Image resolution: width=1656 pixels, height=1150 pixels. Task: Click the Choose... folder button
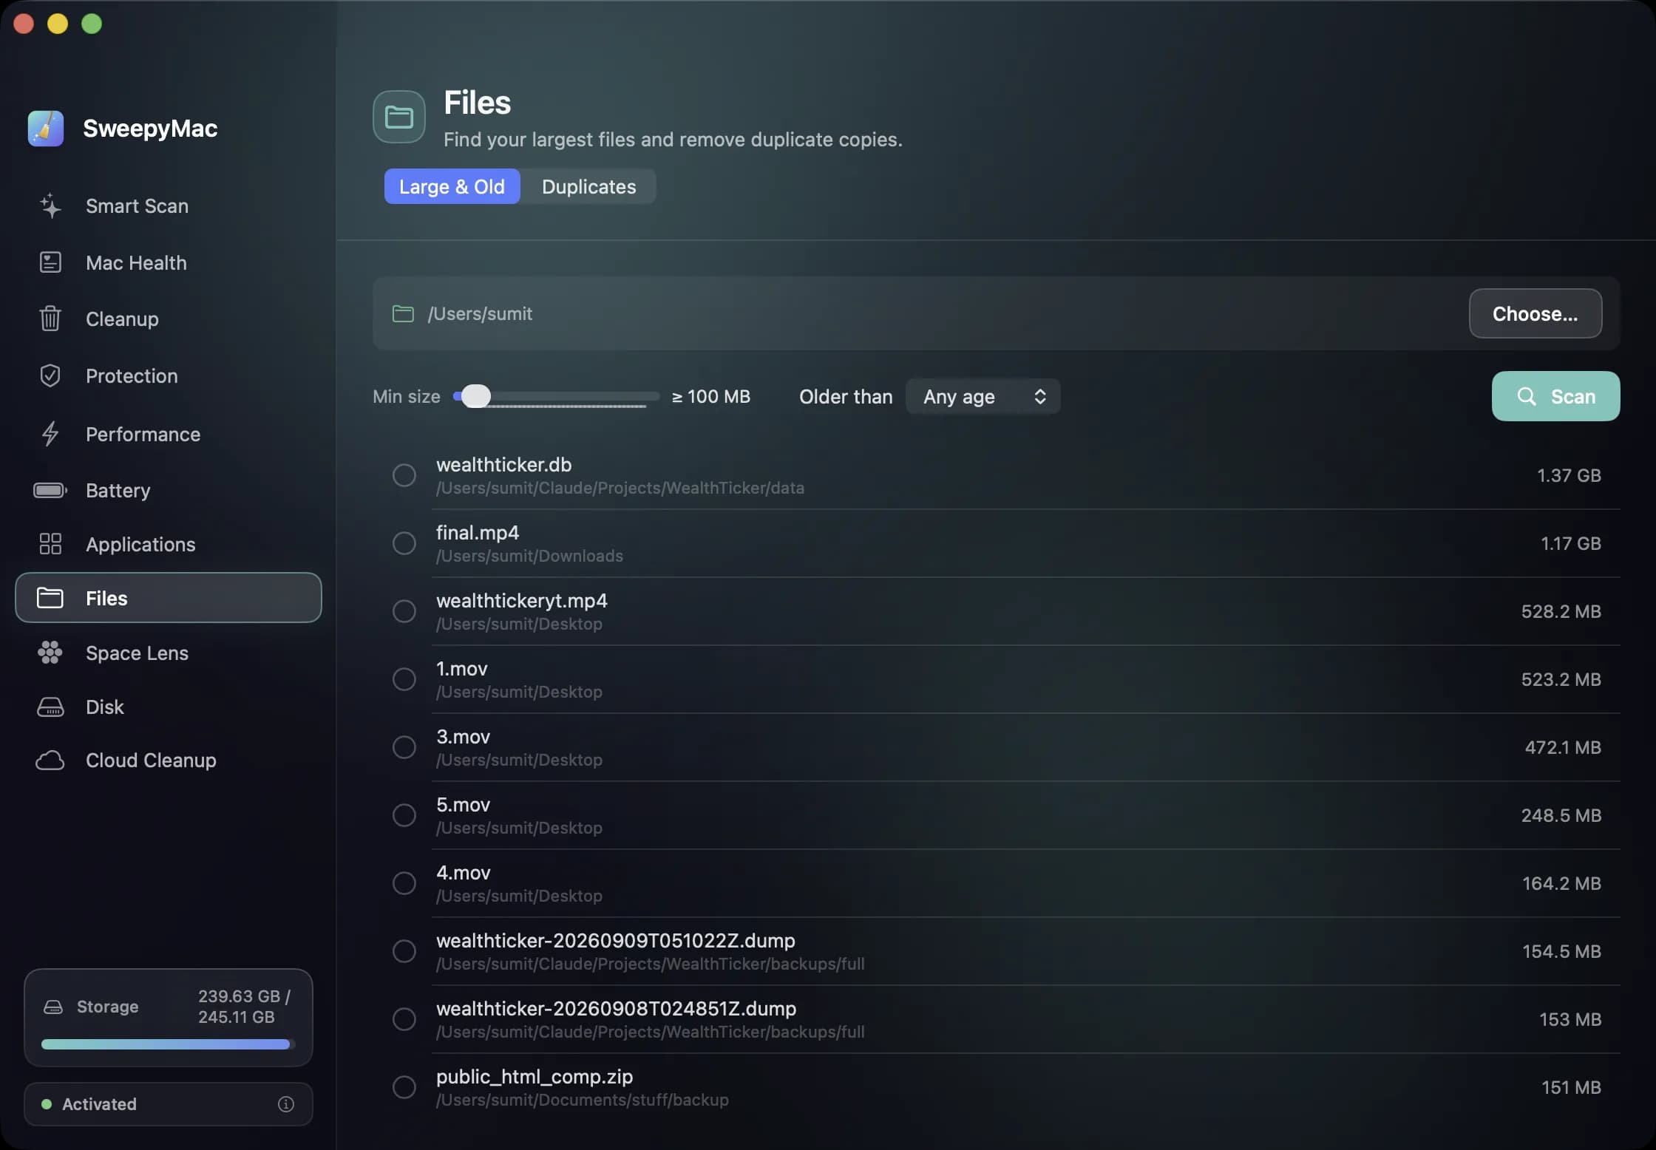pos(1535,314)
